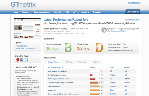The image size is (149, 96).
Task: Click the large B Page Speed grade
Action: [68, 47]
